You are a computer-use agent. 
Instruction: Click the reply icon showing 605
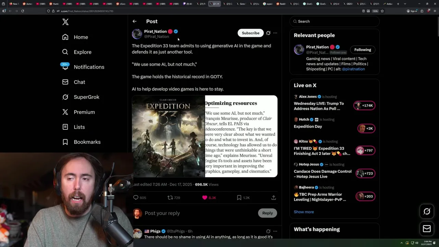[136, 198]
